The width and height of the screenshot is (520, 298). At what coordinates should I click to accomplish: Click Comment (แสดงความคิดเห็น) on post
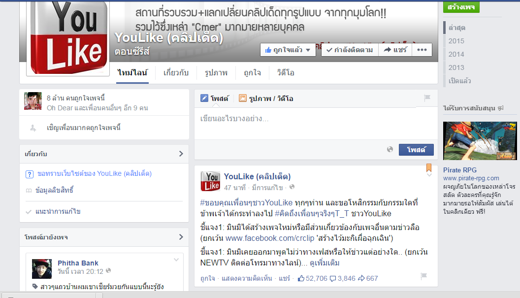[247, 278]
